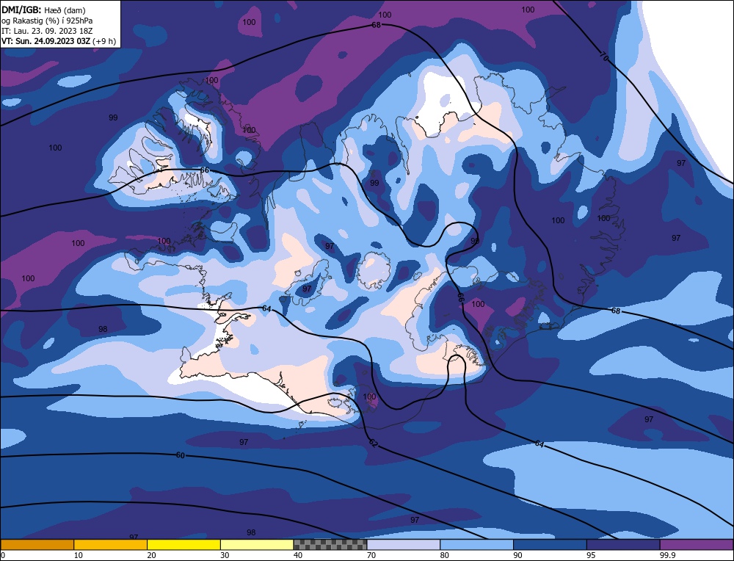Pick the lavender 70–80 legend swatch
734x561 pixels.
click(404, 544)
